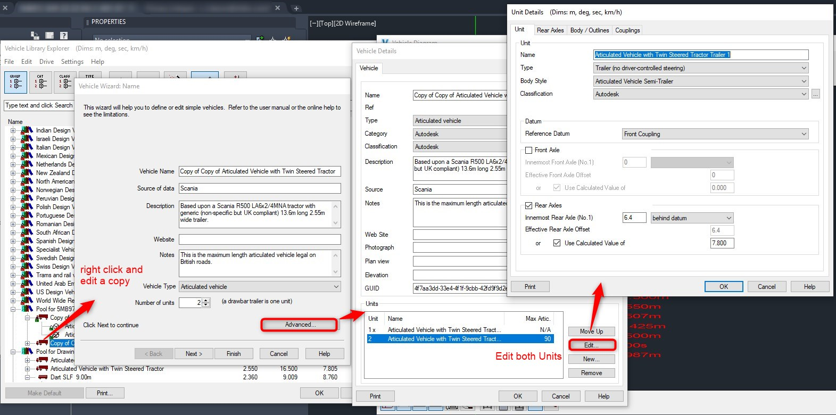Screen dimensions: 836x415
Task: Open the Settings menu
Action: pos(72,62)
